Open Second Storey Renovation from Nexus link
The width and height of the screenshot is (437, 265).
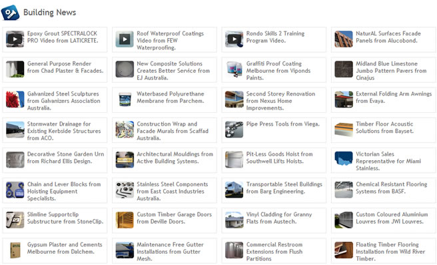[280, 101]
